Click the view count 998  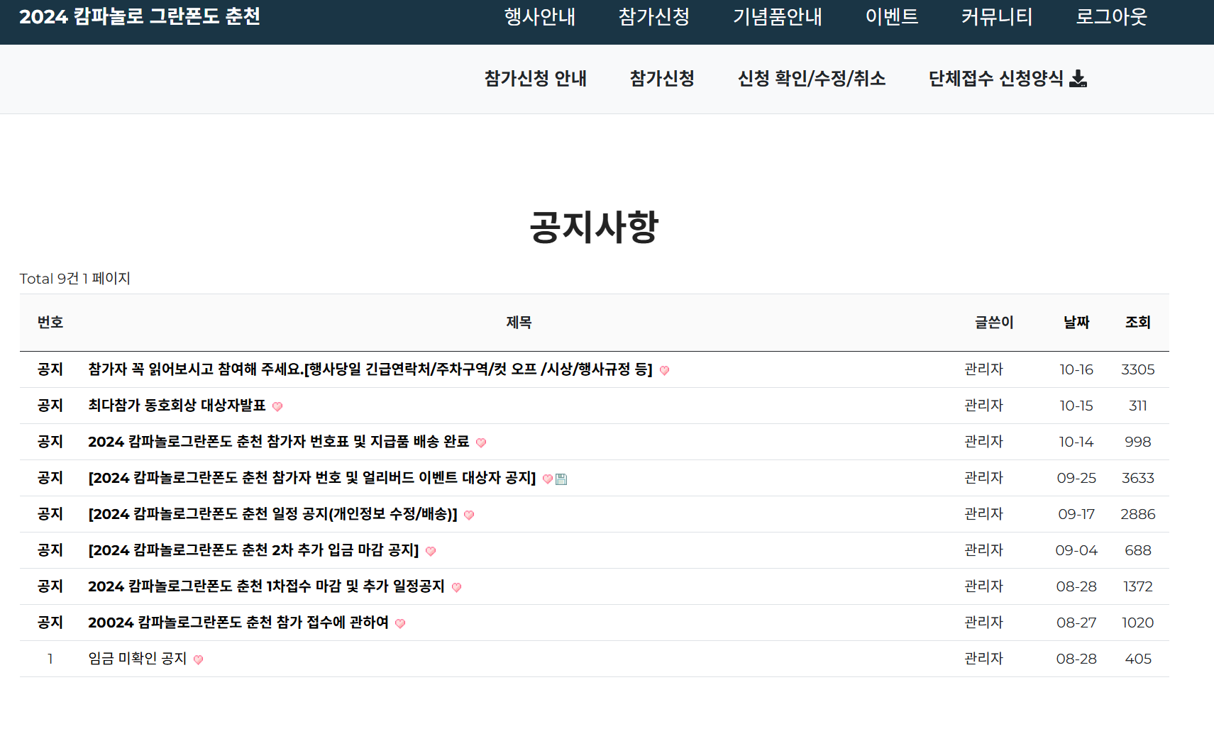click(x=1137, y=442)
